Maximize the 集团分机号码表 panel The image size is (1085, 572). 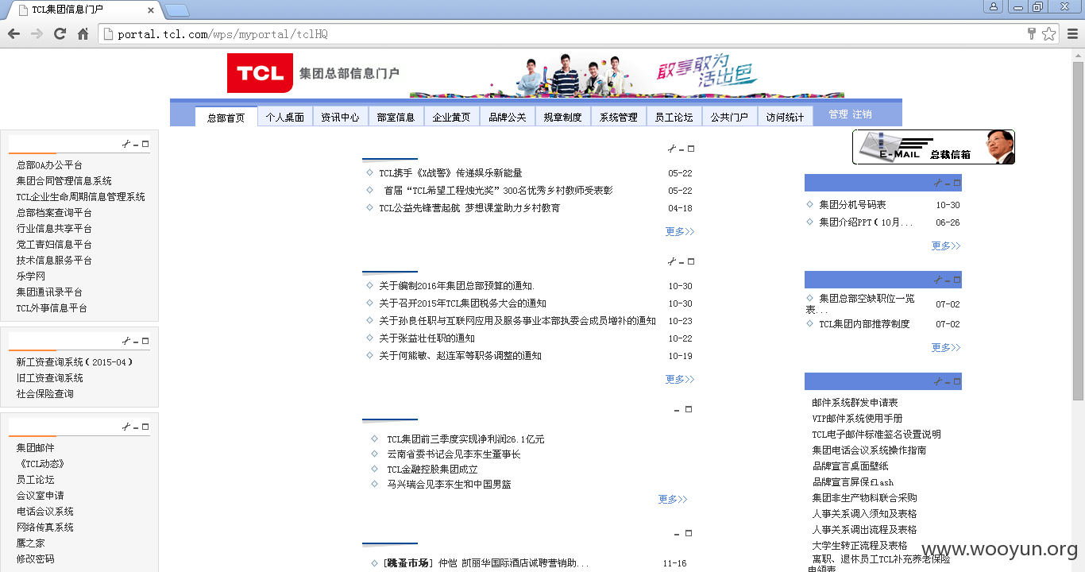pos(957,183)
